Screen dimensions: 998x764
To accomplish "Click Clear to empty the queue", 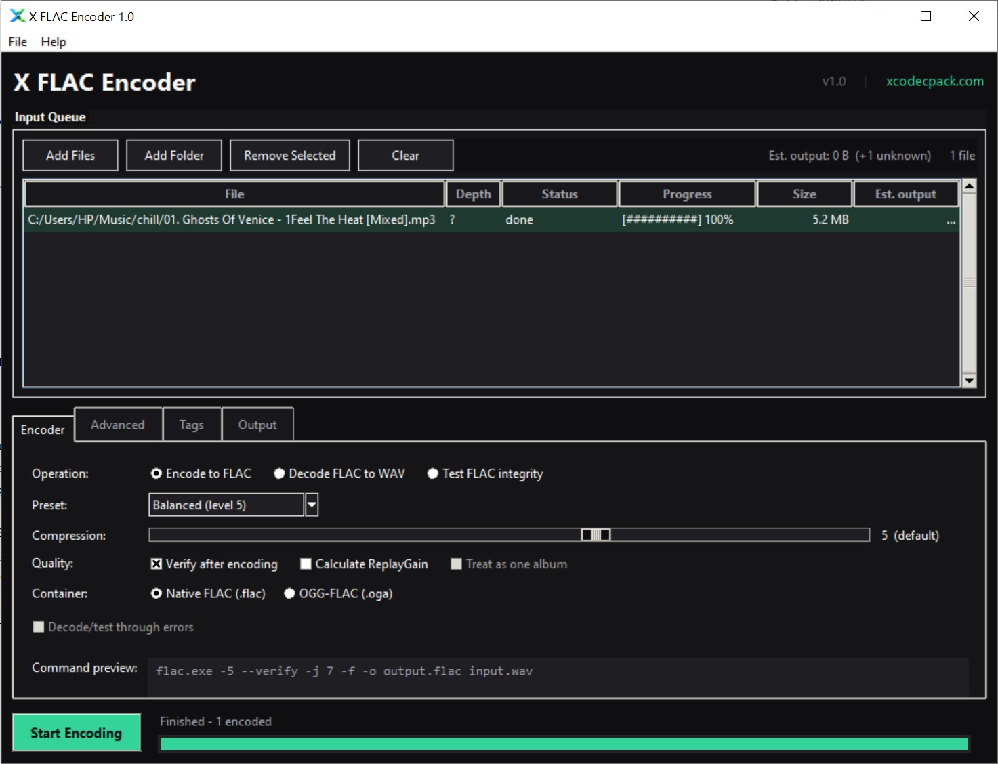I will (x=405, y=155).
